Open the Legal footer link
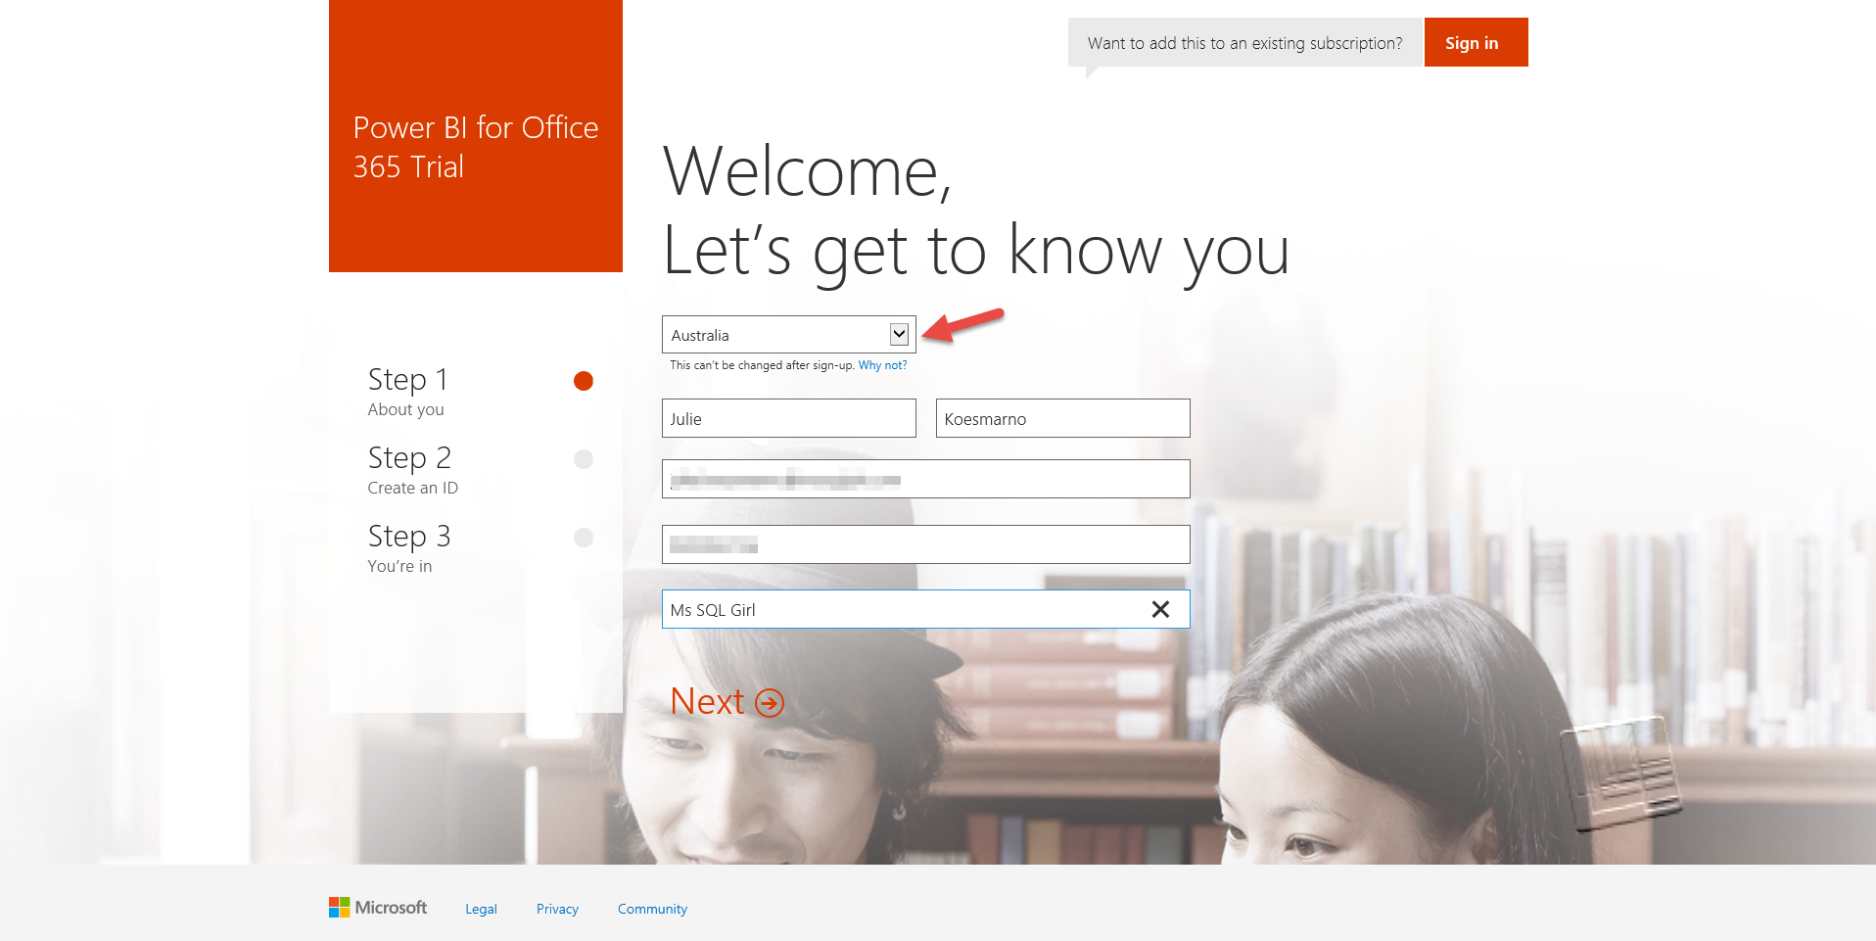 (x=481, y=909)
